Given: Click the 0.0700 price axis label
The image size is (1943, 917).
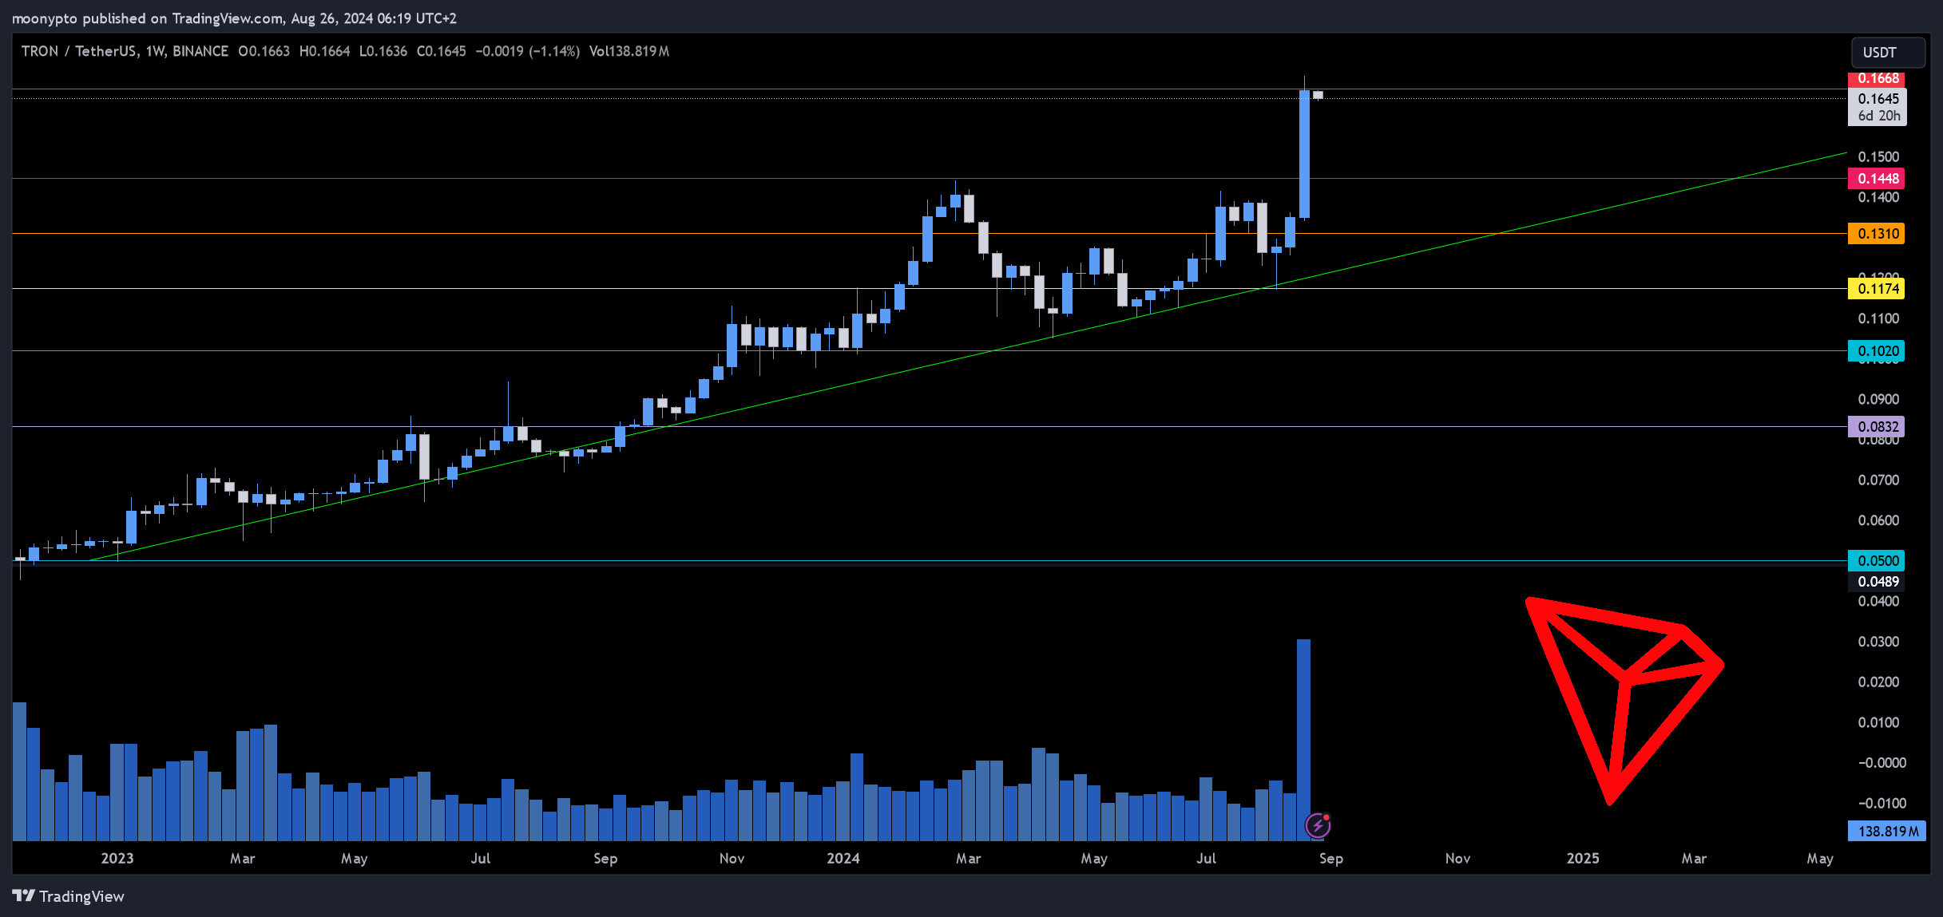Looking at the screenshot, I should click(x=1878, y=480).
